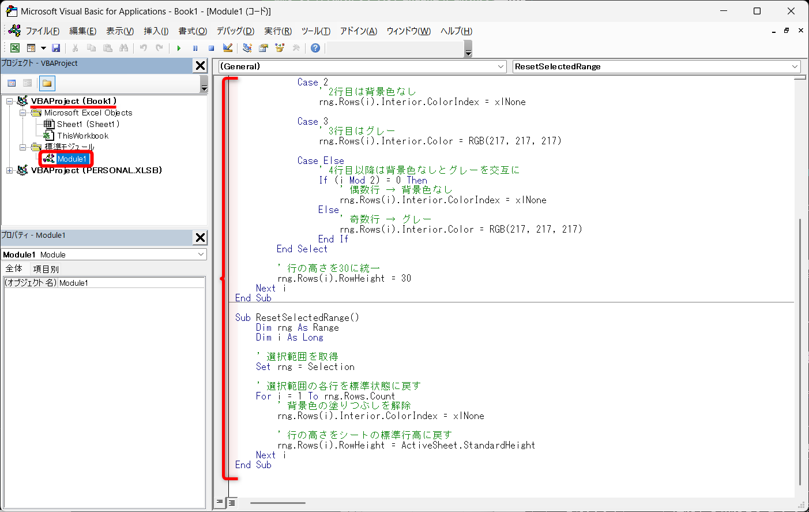809x512 pixels.
Task: Click the Paste clipboard icon
Action: pos(108,48)
